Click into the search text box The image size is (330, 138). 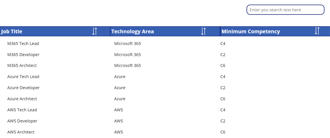point(285,10)
